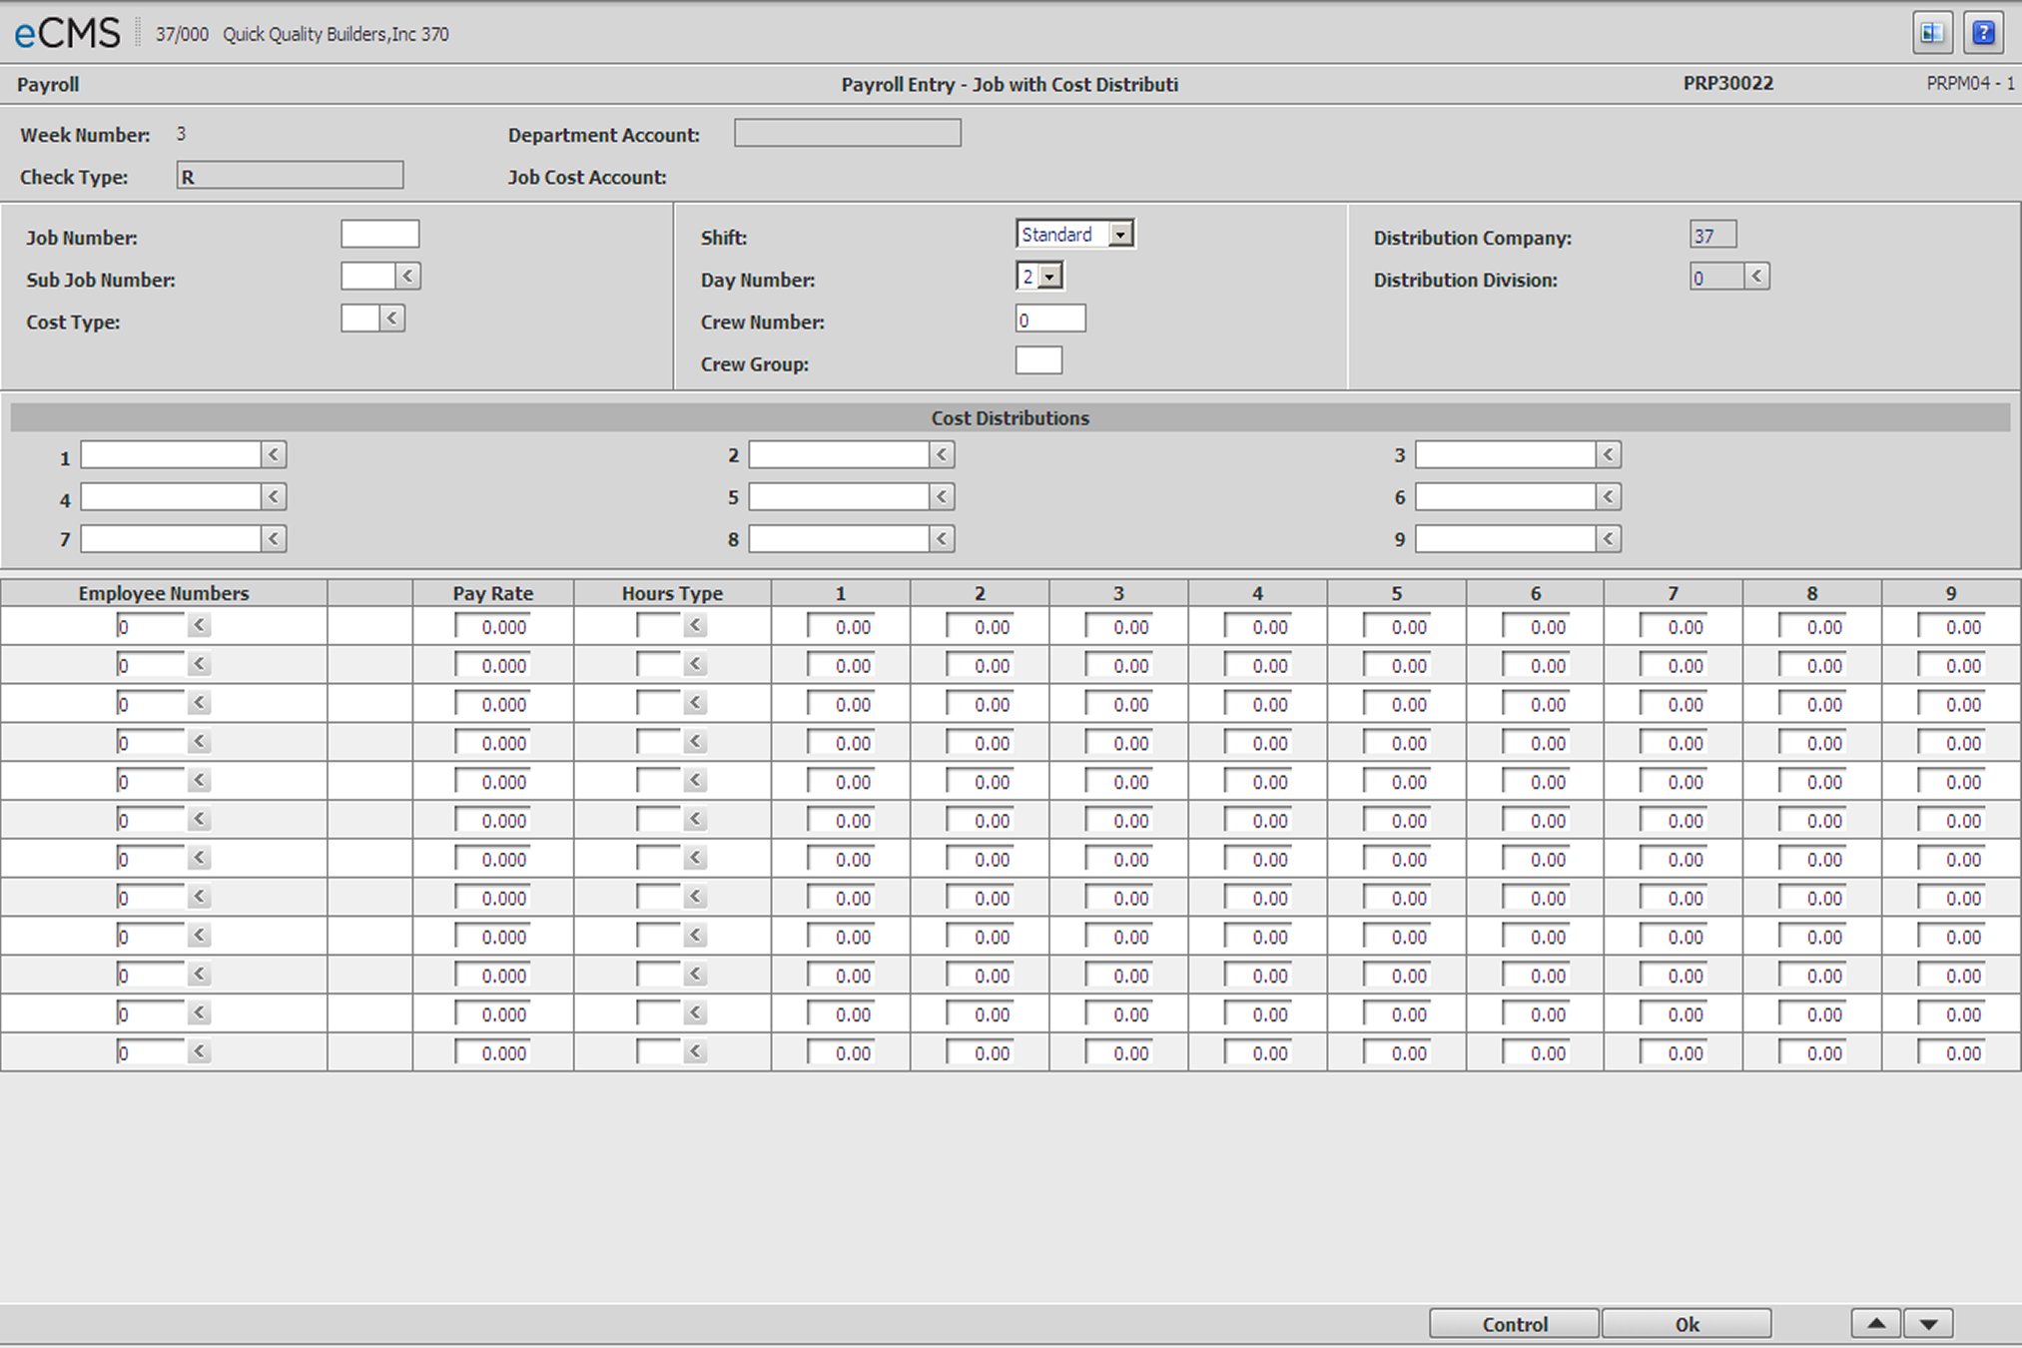Click Pay Rate field in first row

click(492, 626)
